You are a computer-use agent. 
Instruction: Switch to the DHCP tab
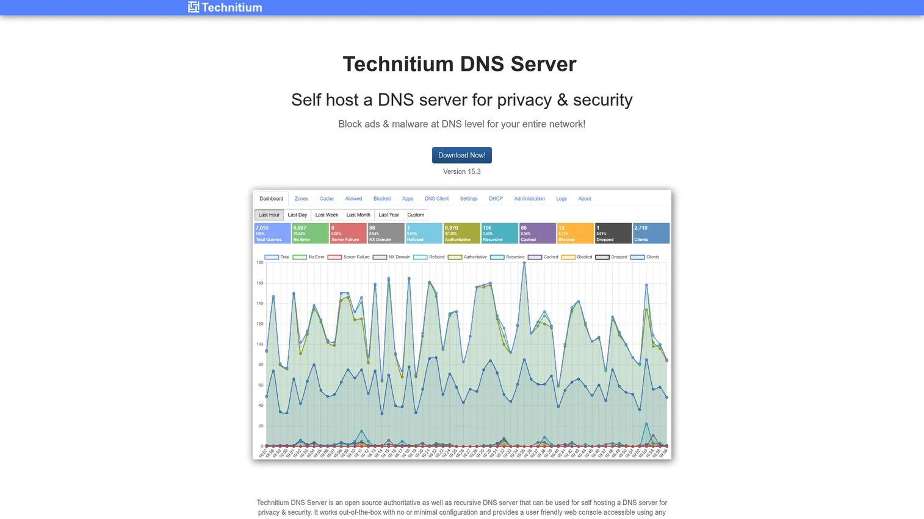point(496,199)
